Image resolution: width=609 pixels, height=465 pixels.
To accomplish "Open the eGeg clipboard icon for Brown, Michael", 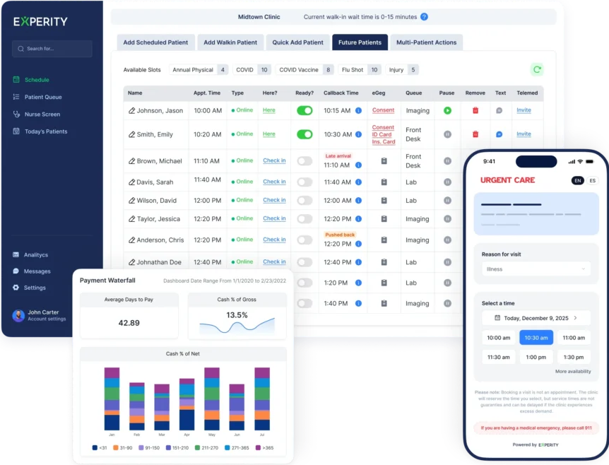I will pyautogui.click(x=384, y=161).
